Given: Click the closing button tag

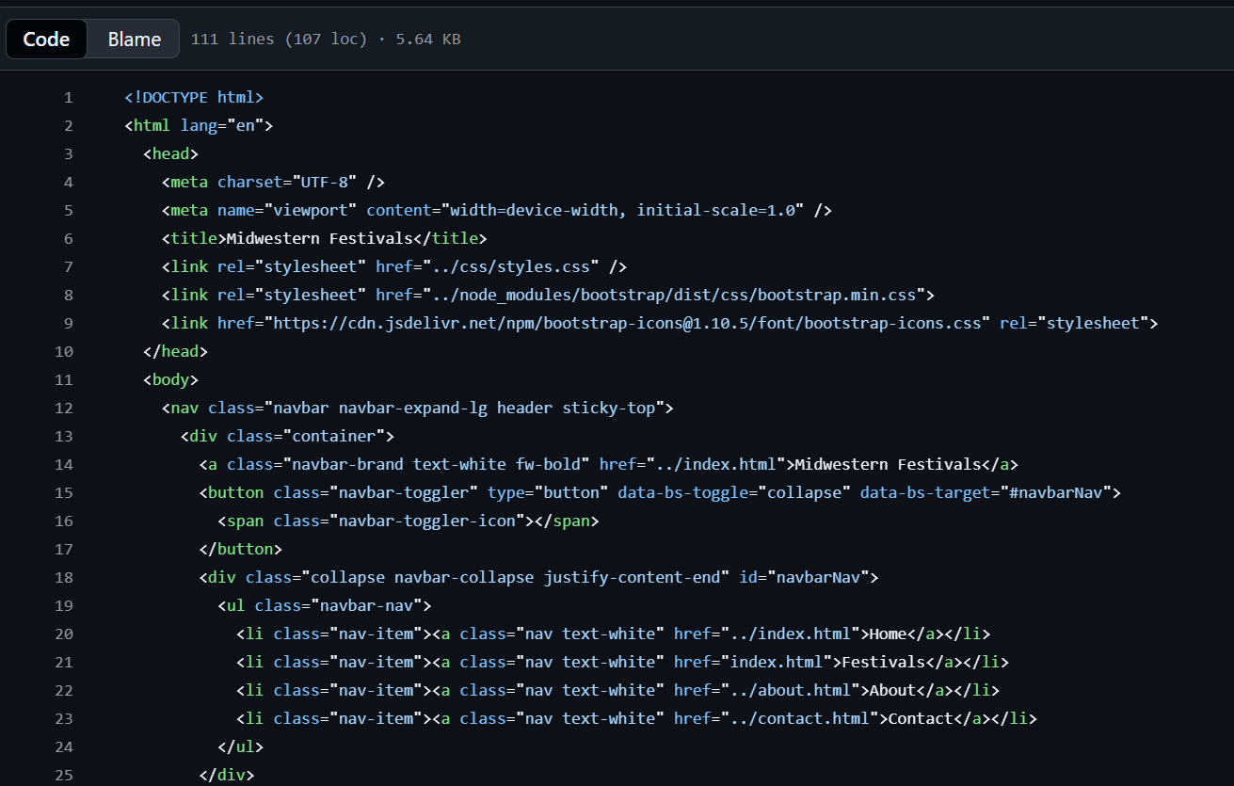Looking at the screenshot, I should [x=241, y=549].
